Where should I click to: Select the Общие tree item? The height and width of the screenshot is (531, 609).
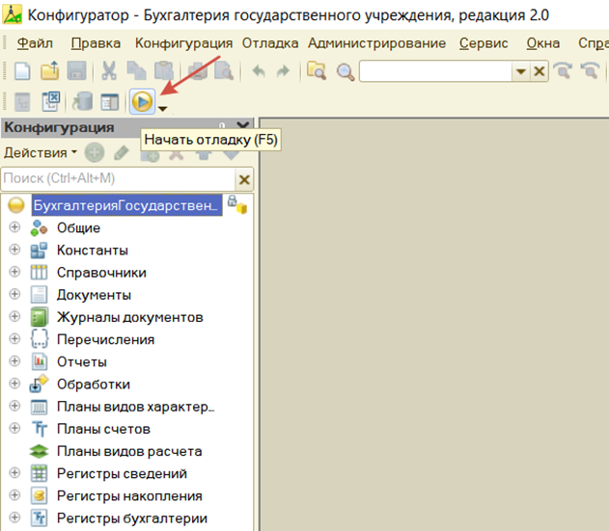78,228
